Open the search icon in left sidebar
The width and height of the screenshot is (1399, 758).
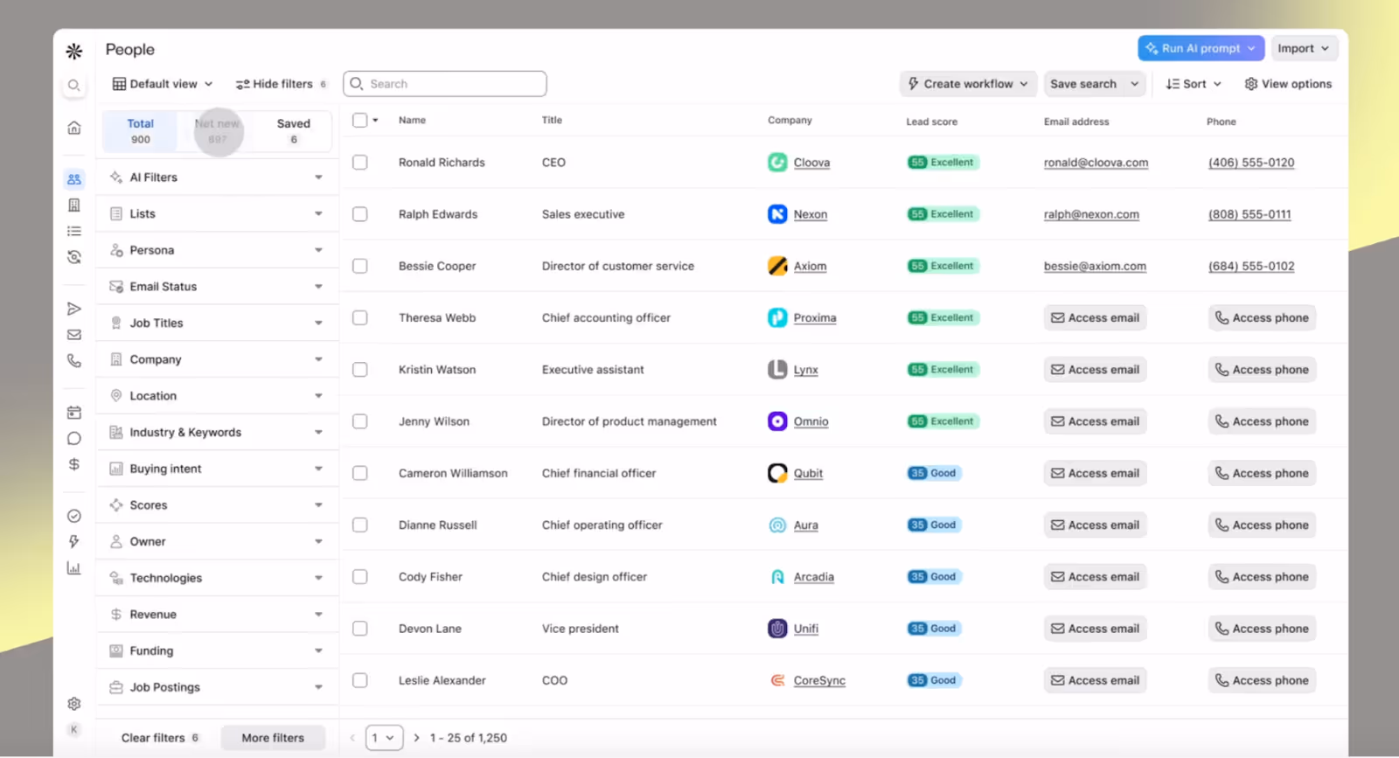click(74, 85)
